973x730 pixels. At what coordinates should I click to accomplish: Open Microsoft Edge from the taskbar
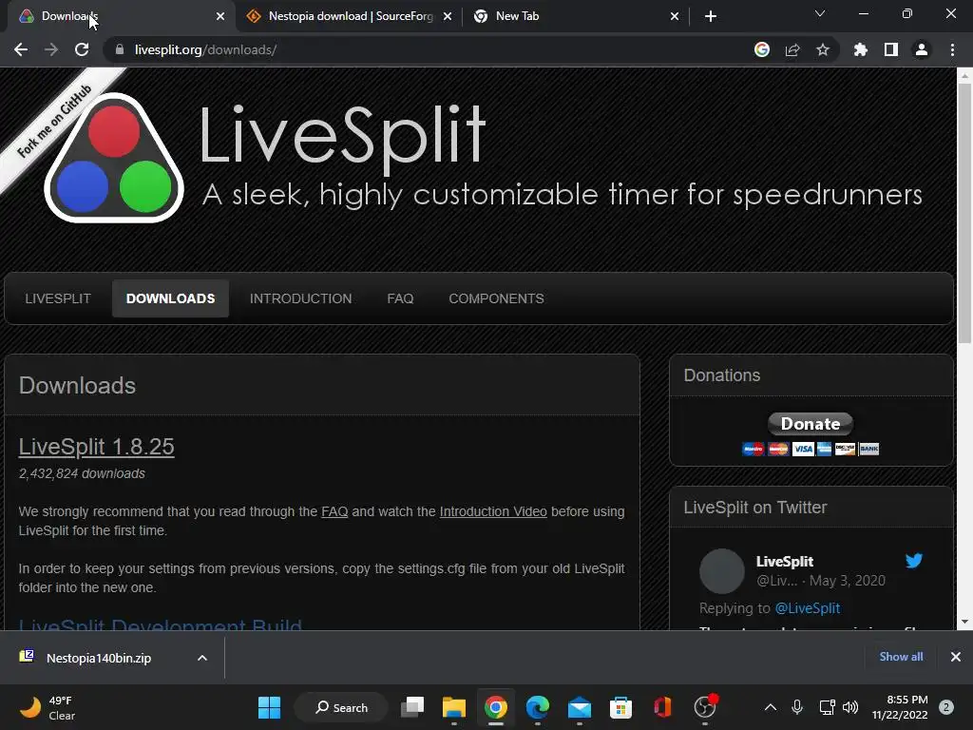538,707
